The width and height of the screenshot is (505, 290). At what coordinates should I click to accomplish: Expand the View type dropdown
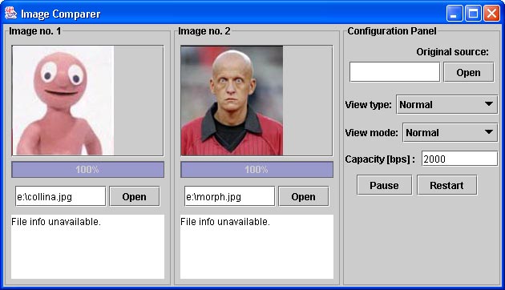click(447, 104)
